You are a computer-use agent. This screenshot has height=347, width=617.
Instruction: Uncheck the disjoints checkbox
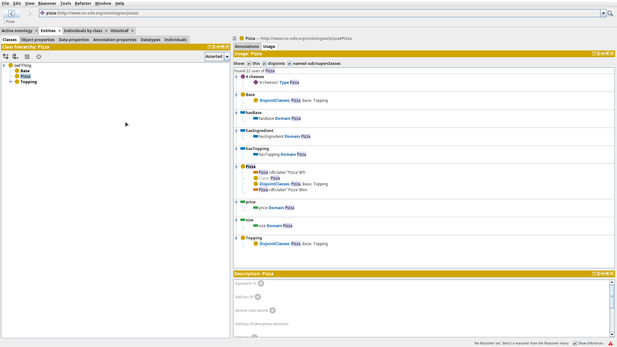click(265, 64)
